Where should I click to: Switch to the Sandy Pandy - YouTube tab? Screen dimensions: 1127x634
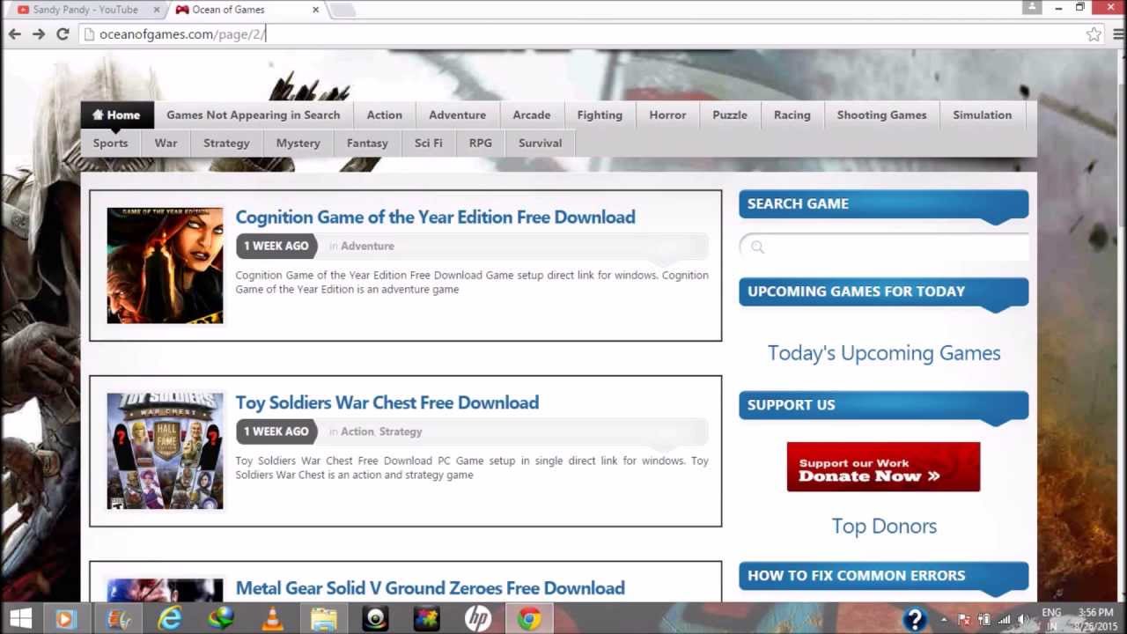coord(85,10)
